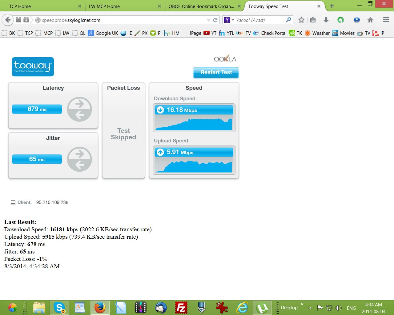
Task: Bookmark this page with the star icon
Action: (x=301, y=20)
